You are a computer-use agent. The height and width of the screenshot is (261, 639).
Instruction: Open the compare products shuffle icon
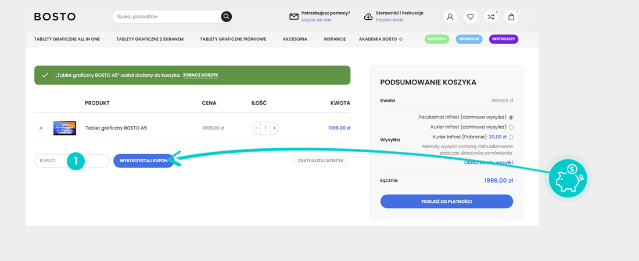click(491, 17)
